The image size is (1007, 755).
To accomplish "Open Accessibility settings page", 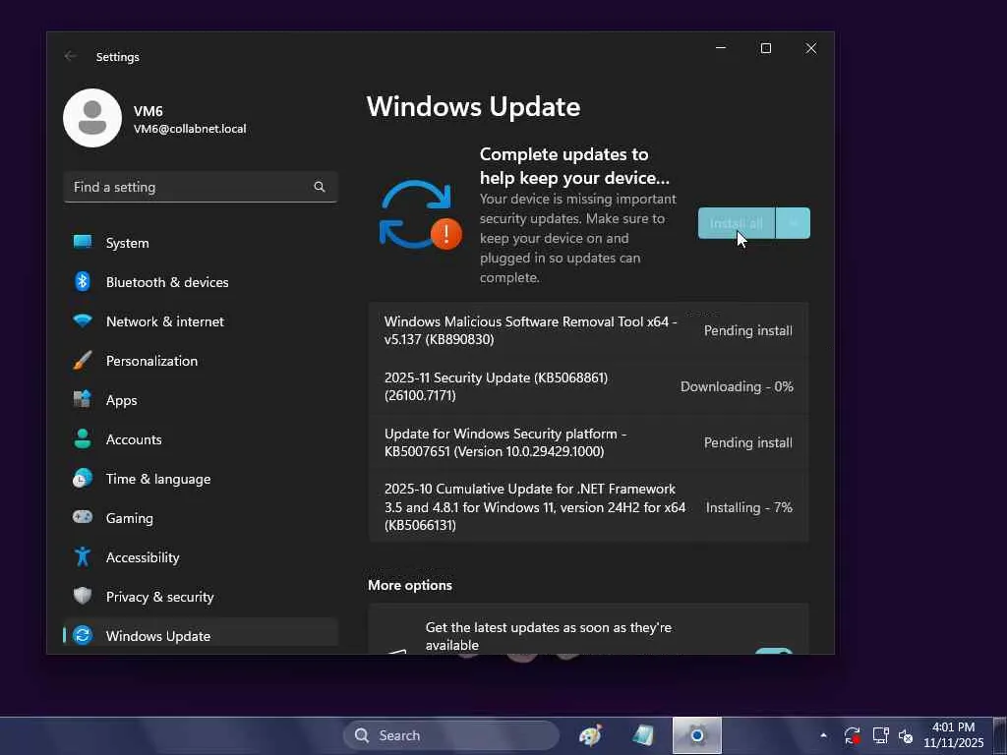I will click(201, 557).
